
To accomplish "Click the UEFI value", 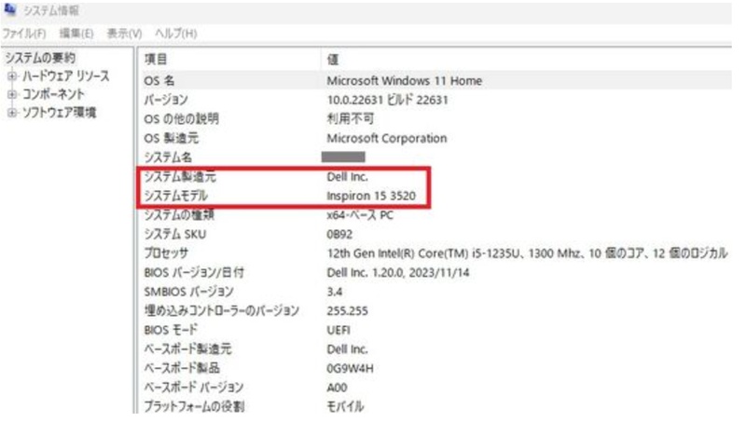I will 338,330.
